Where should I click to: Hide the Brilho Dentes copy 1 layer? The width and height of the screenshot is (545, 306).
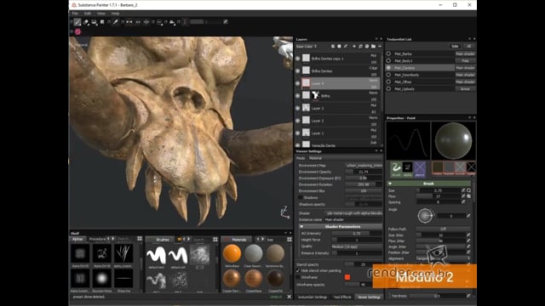point(297,59)
